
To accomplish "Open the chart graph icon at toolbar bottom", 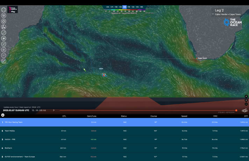I will [x=3, y=61].
